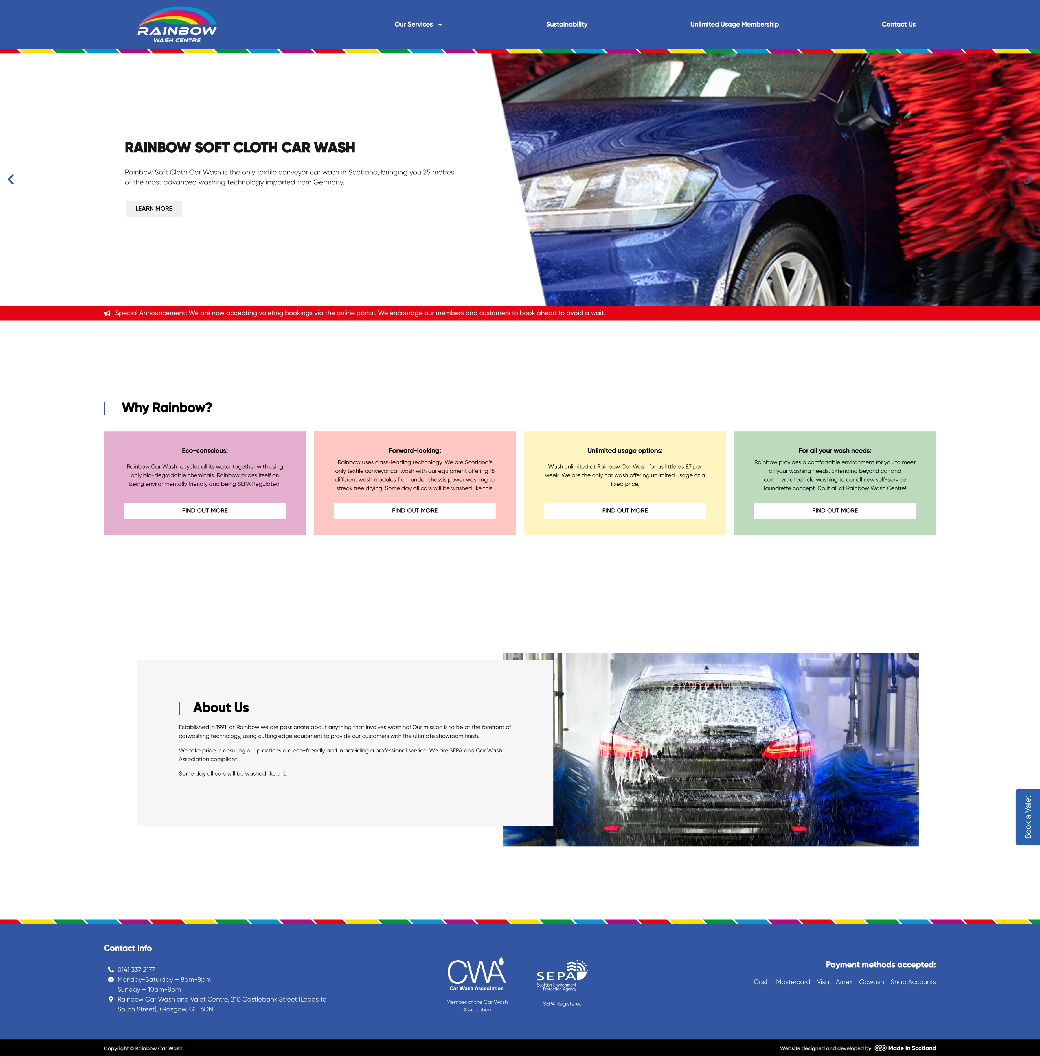Open the Made In Scotland logo link
Image resolution: width=1040 pixels, height=1056 pixels.
(x=905, y=1048)
